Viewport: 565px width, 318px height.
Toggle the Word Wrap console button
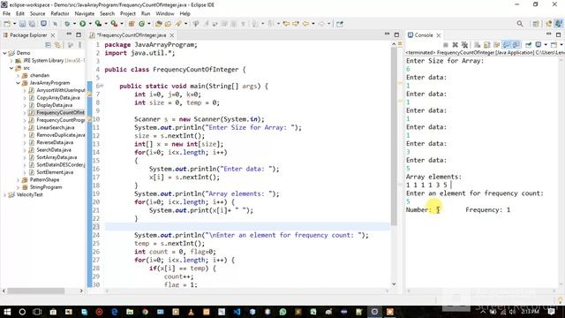(x=496, y=45)
